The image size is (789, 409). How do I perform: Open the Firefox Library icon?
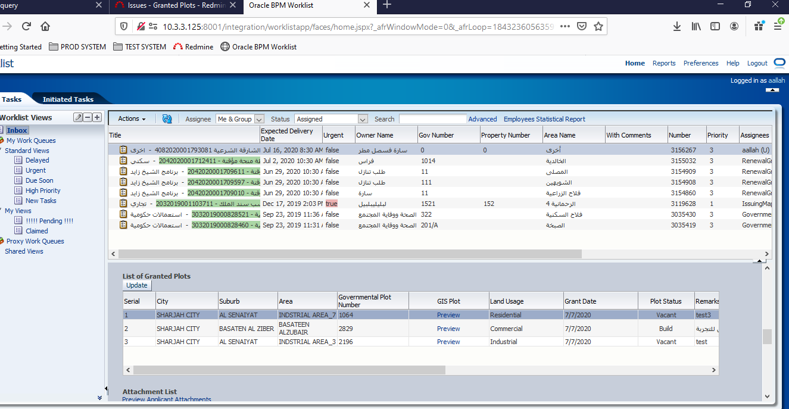click(x=696, y=26)
